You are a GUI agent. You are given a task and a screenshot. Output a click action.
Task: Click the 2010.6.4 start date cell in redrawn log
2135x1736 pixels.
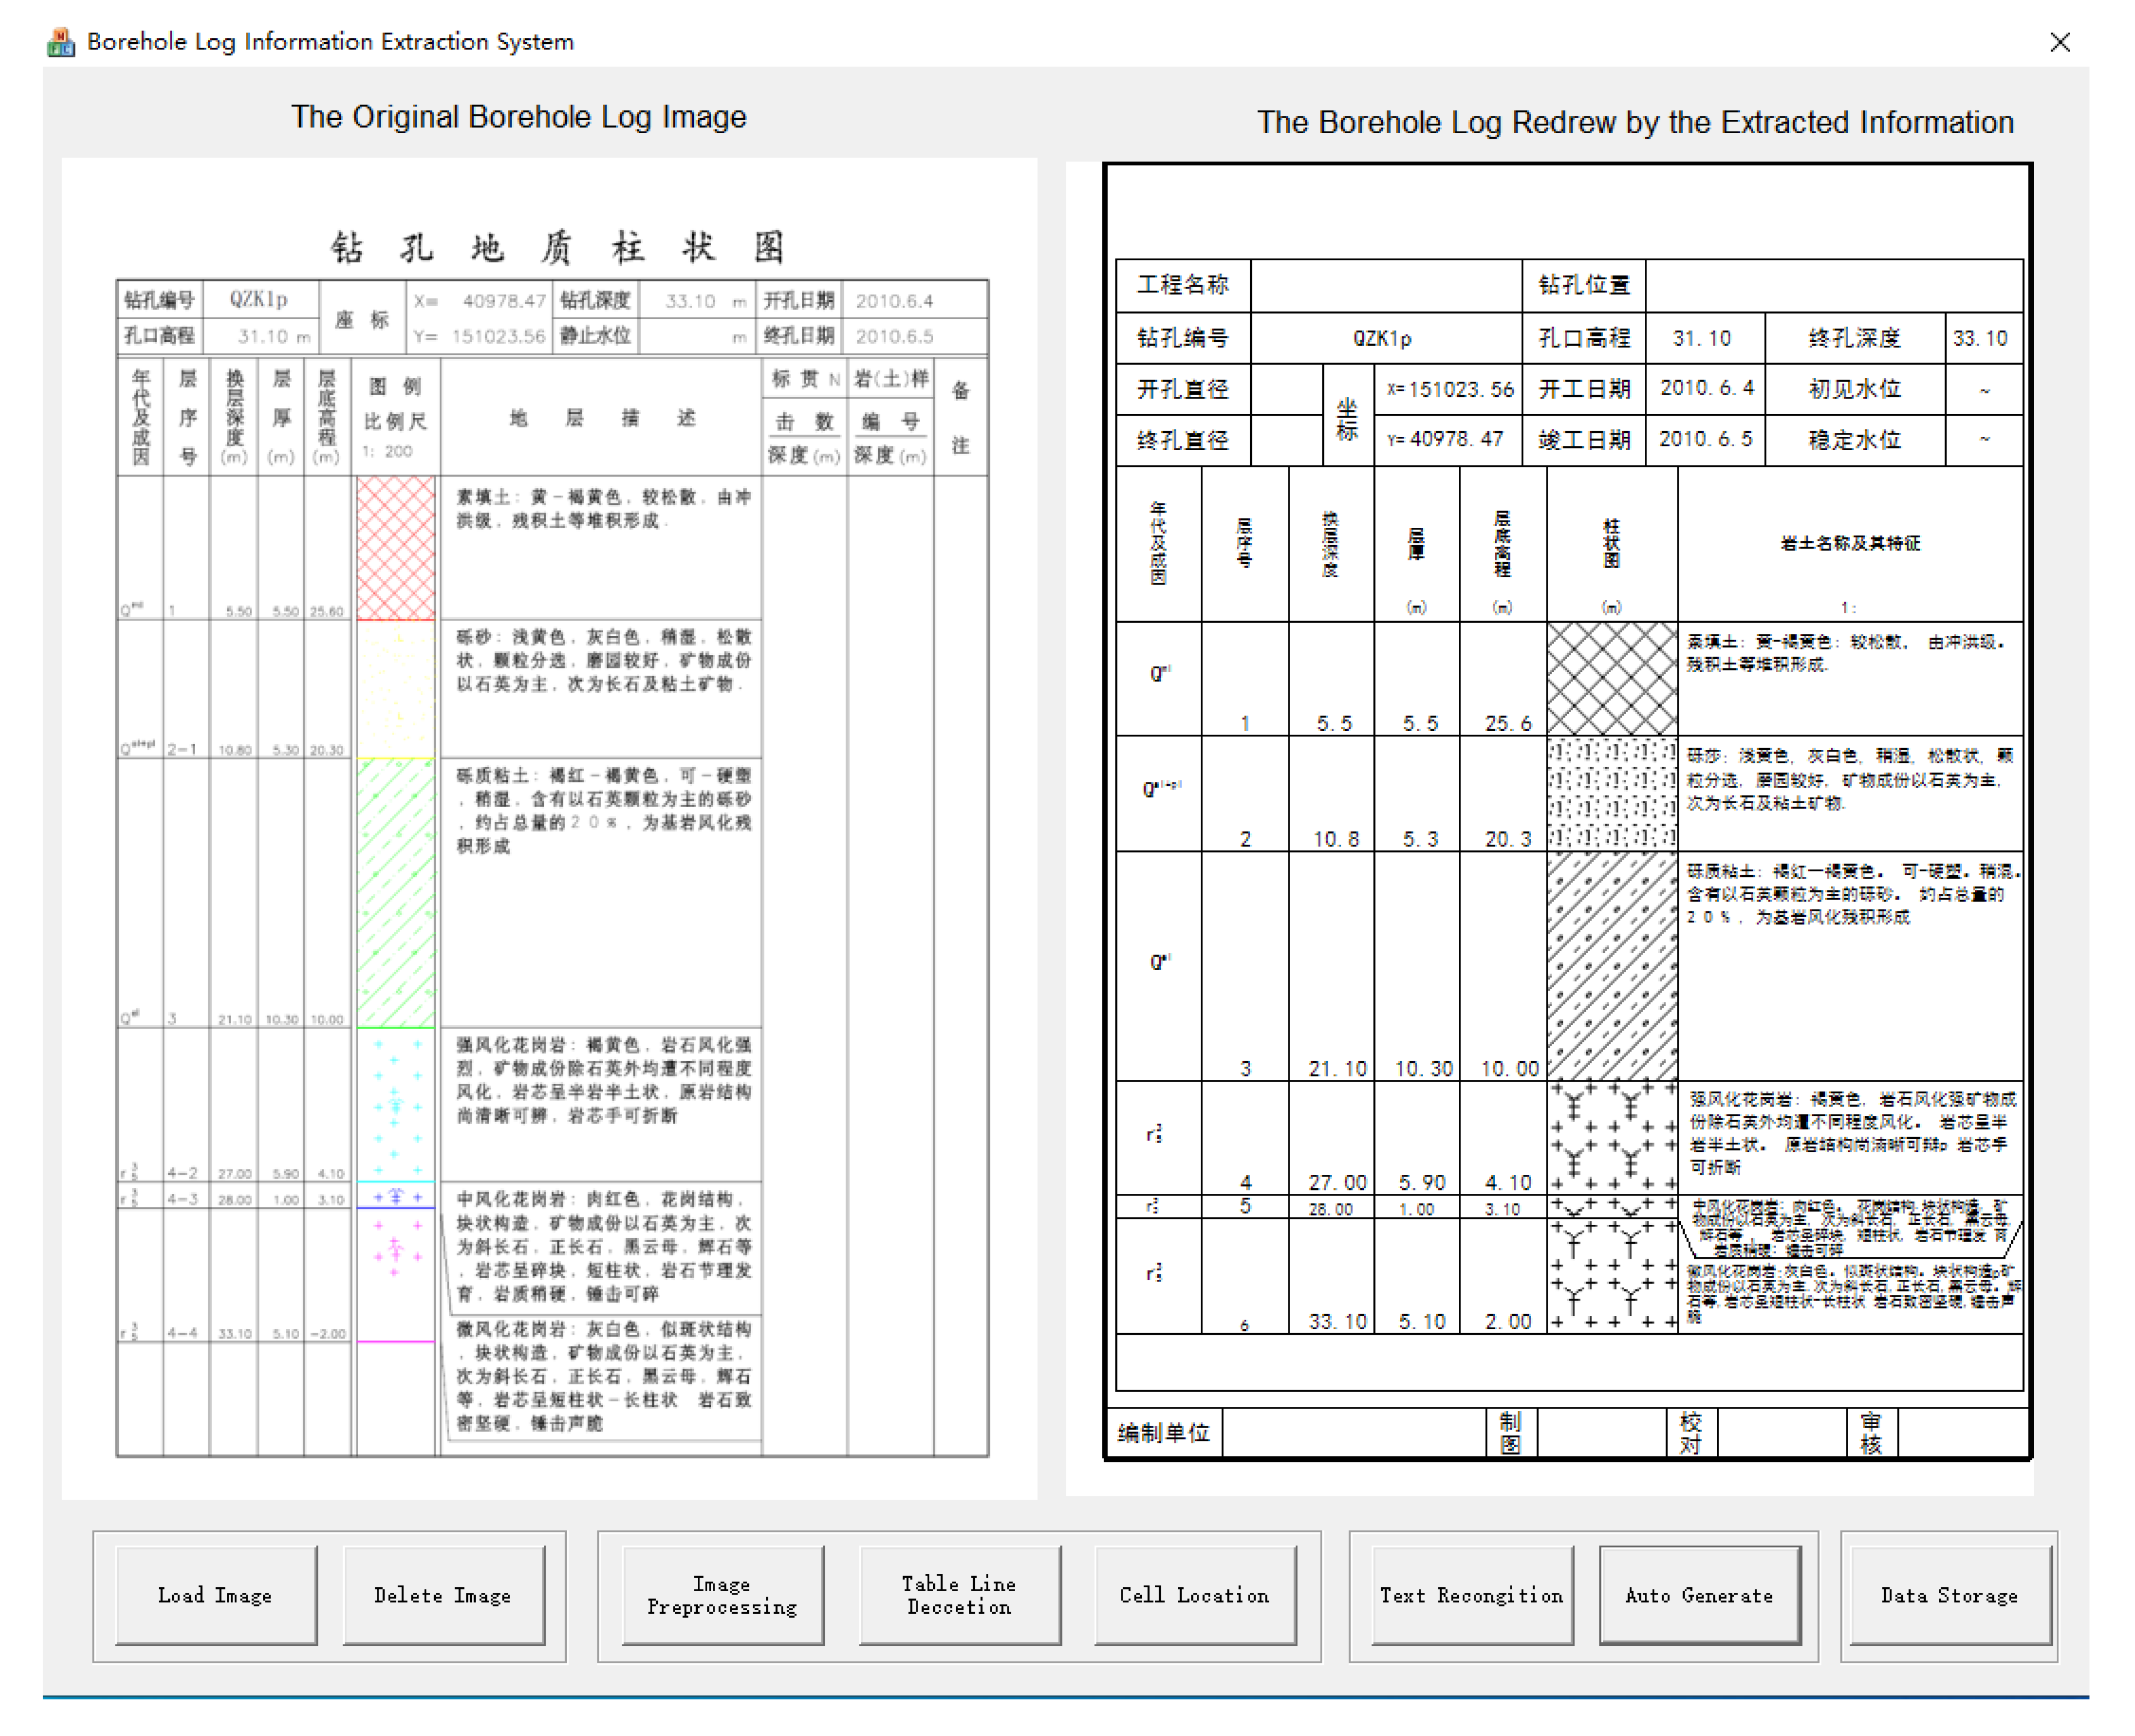(x=1706, y=388)
